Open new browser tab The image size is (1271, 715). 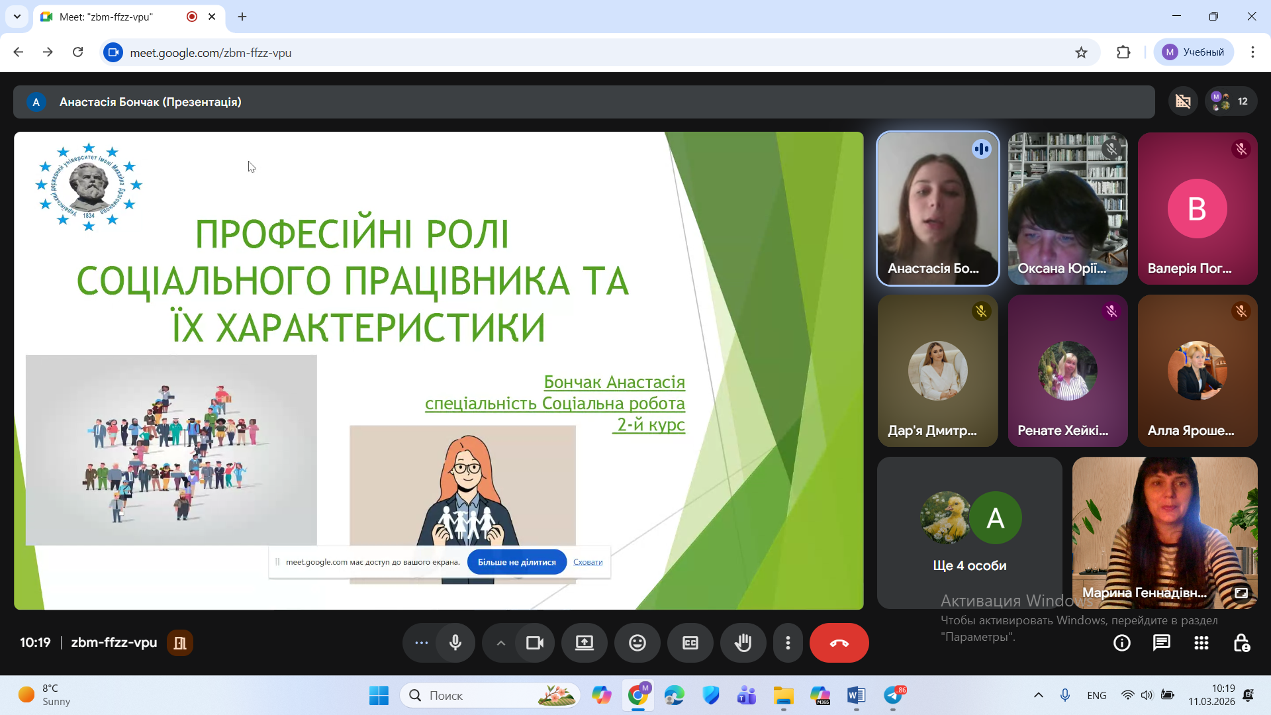(x=242, y=17)
